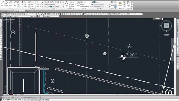Click the Array tool
This screenshot has height=101, width=179.
tap(37, 6)
